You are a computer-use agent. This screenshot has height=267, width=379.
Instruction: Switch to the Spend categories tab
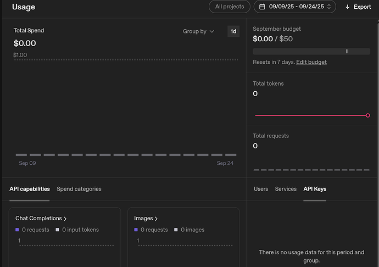[79, 189]
